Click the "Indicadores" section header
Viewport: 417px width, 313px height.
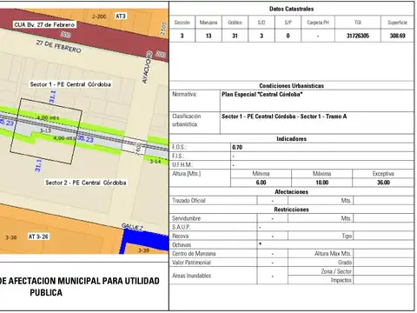pyautogui.click(x=291, y=139)
